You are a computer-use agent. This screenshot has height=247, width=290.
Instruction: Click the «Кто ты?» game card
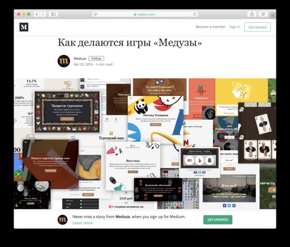point(229,188)
